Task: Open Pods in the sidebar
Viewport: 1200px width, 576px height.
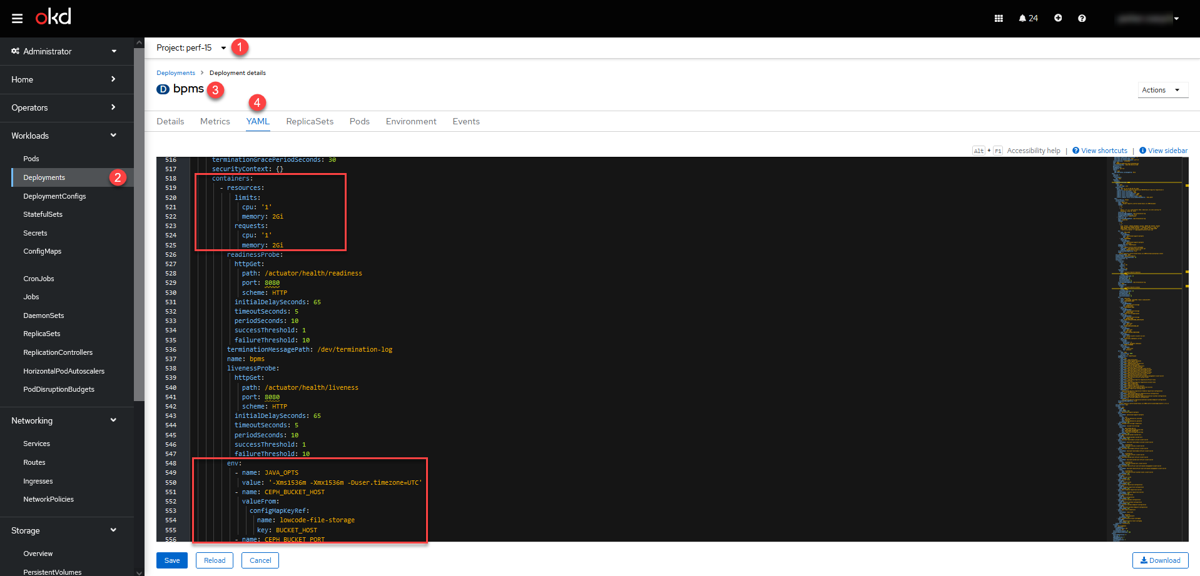Action: pyautogui.click(x=31, y=159)
